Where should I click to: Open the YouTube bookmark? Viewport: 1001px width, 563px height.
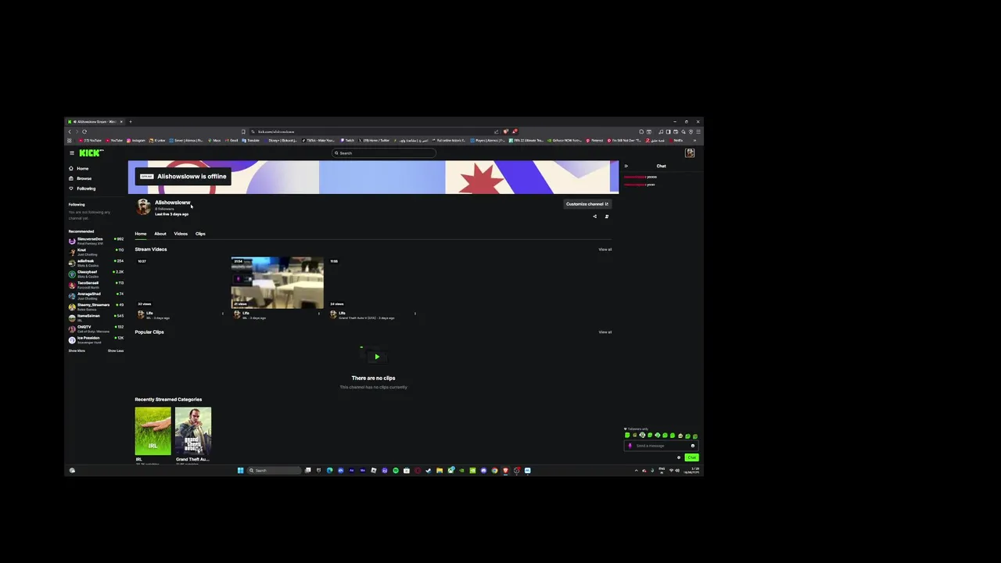click(114, 141)
